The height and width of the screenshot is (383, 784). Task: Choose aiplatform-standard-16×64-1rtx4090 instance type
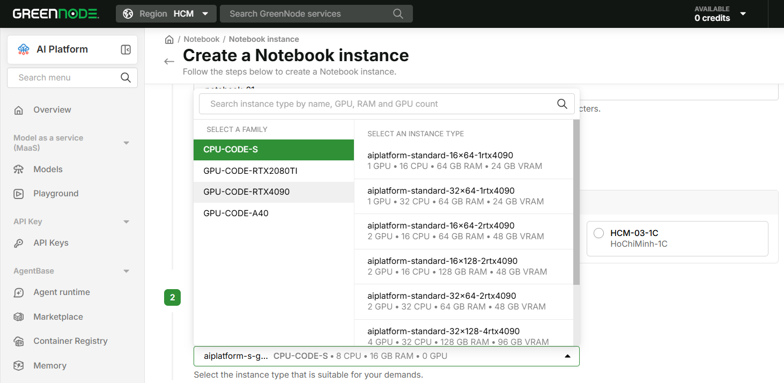(463, 161)
